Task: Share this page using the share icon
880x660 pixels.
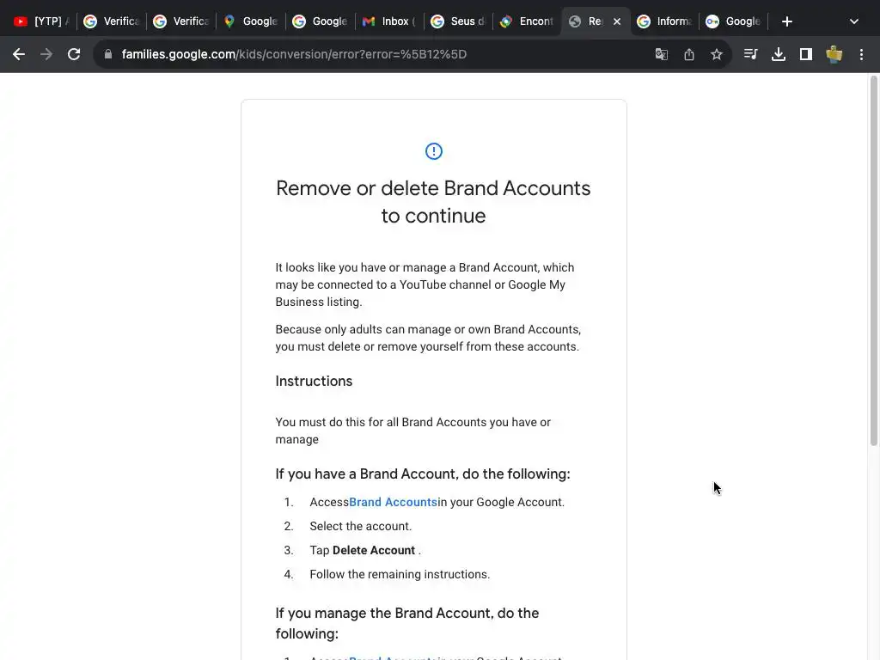Action: pos(689,54)
